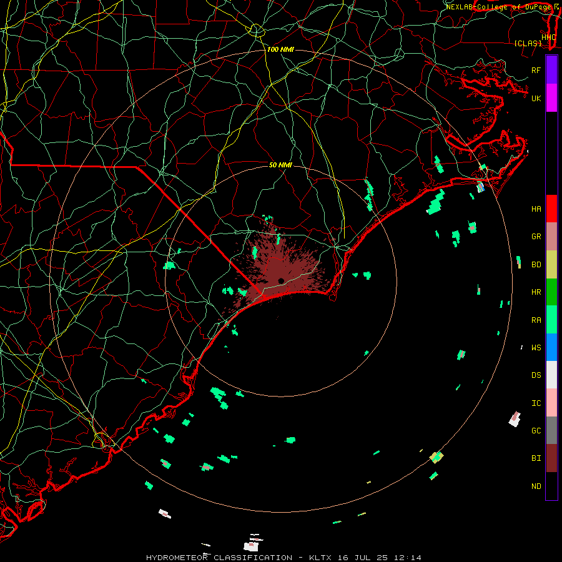Click the HR dark green legend swatch
Image resolution: width=562 pixels, height=562 pixels.
pos(551,292)
